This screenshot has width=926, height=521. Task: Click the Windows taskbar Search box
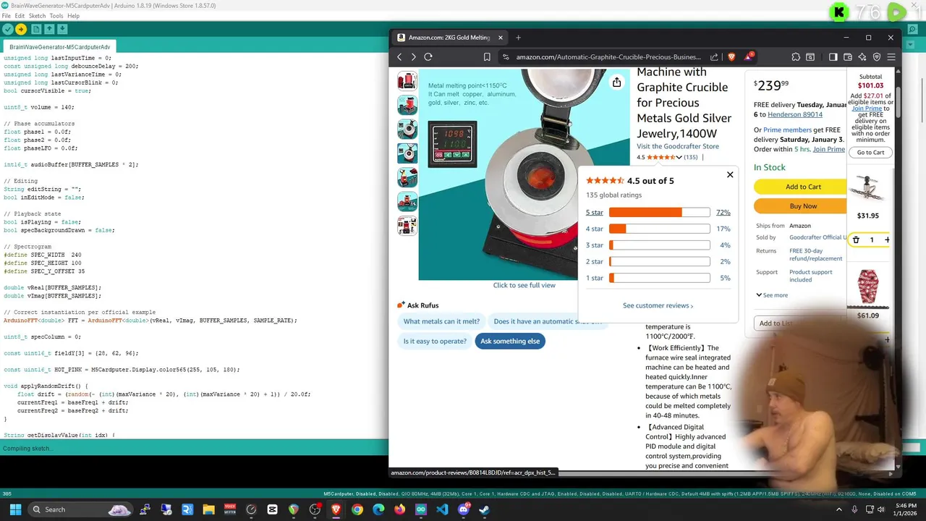81,509
